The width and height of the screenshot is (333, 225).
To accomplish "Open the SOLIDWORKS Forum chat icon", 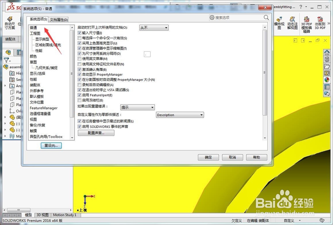I will point(327,94).
